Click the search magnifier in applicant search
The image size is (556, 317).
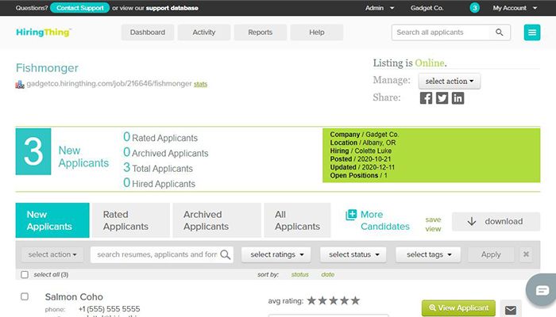(x=500, y=32)
